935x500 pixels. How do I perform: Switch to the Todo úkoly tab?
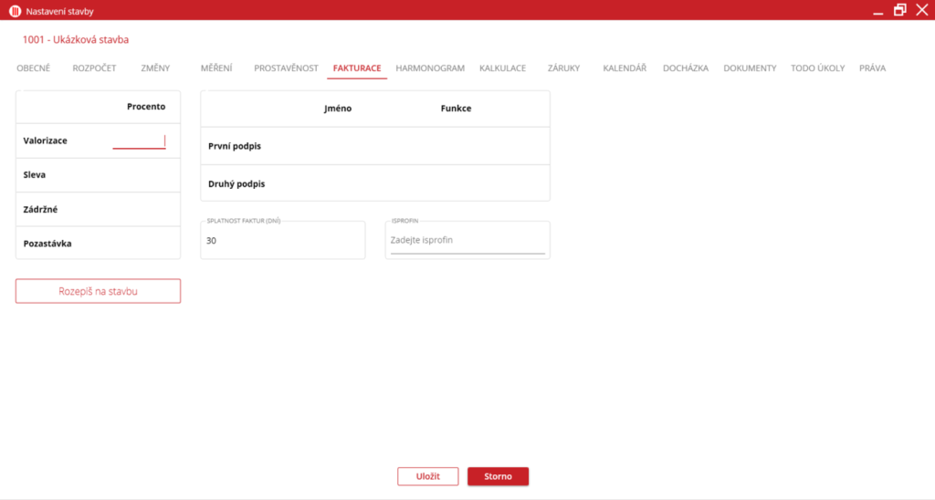pos(817,68)
